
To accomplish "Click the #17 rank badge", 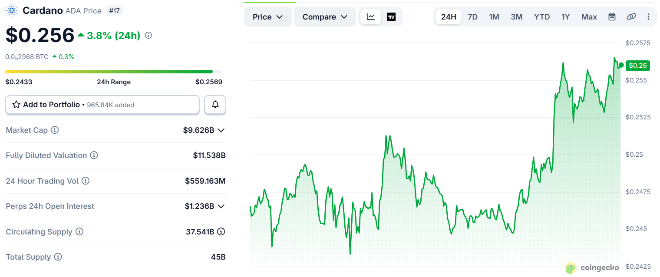I will [114, 10].
